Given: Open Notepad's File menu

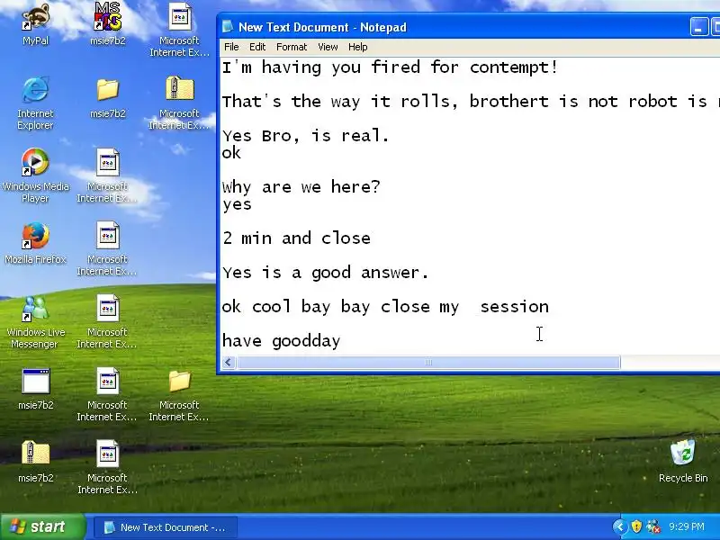Looking at the screenshot, I should 231,47.
